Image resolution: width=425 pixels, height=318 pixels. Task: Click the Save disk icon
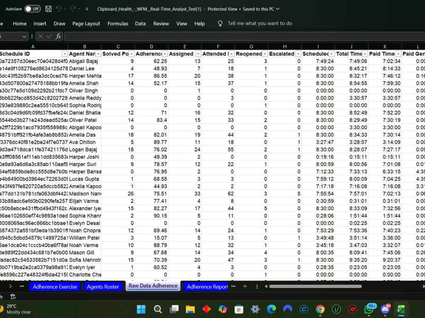pos(48,9)
